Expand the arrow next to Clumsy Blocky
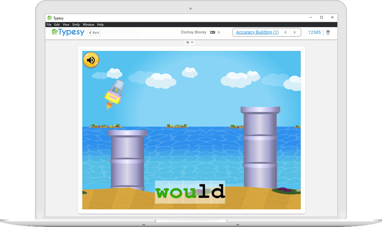 (219, 32)
